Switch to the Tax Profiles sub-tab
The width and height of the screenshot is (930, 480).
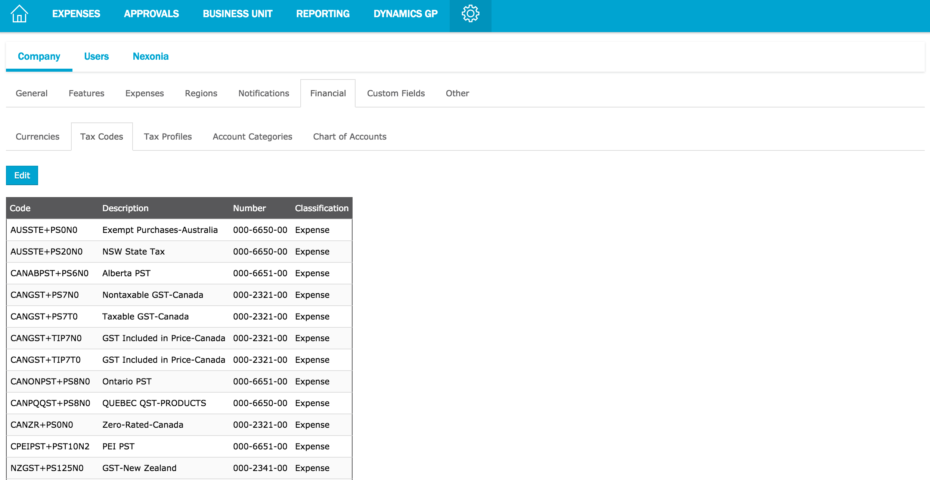(168, 137)
